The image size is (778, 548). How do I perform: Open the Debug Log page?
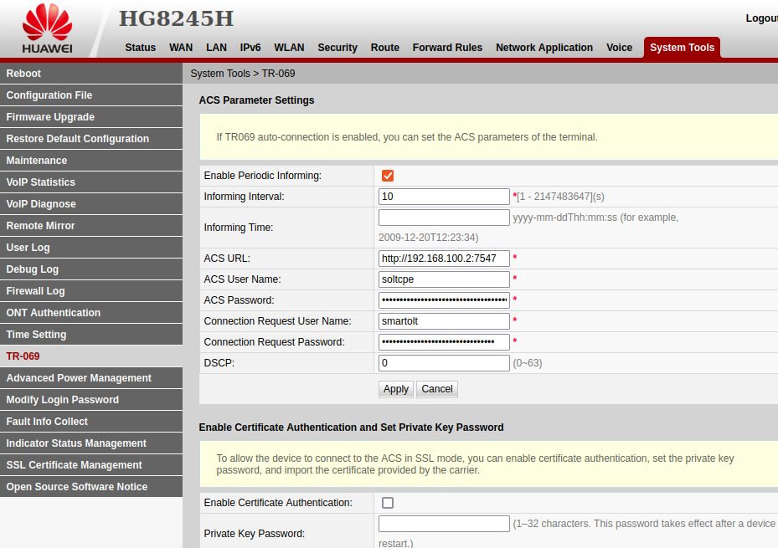[x=91, y=269]
